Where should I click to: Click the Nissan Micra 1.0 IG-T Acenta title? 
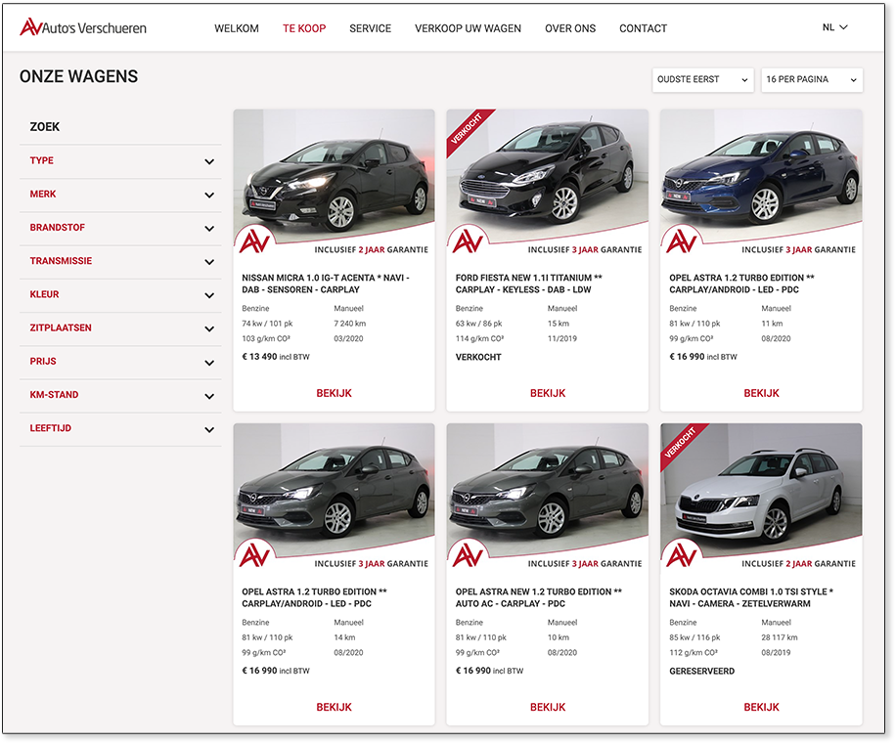326,284
